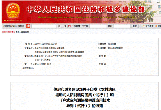Click the orange favorites icon beside 收藏
This screenshot has width=161, height=110.
[x=156, y=26]
